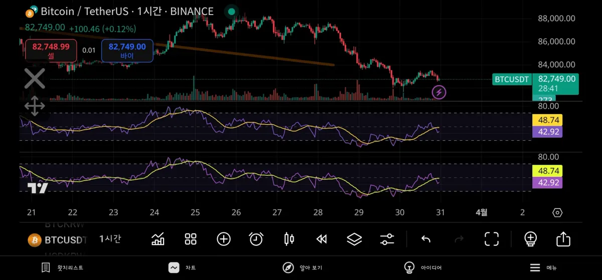This screenshot has height=280, width=602.
Task: Open the idea lightbulb plus icon
Action: pos(530,238)
